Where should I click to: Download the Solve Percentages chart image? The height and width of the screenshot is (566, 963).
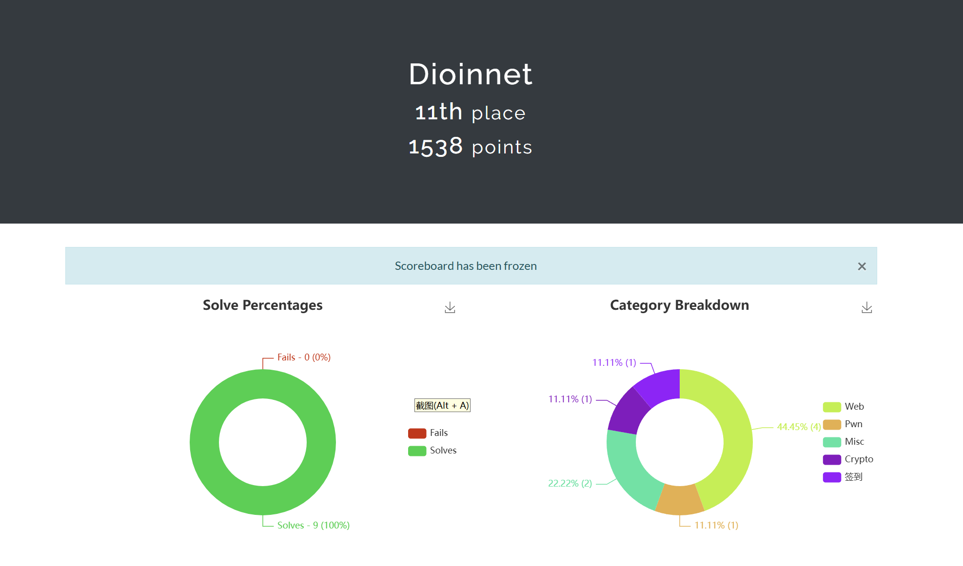coord(450,308)
